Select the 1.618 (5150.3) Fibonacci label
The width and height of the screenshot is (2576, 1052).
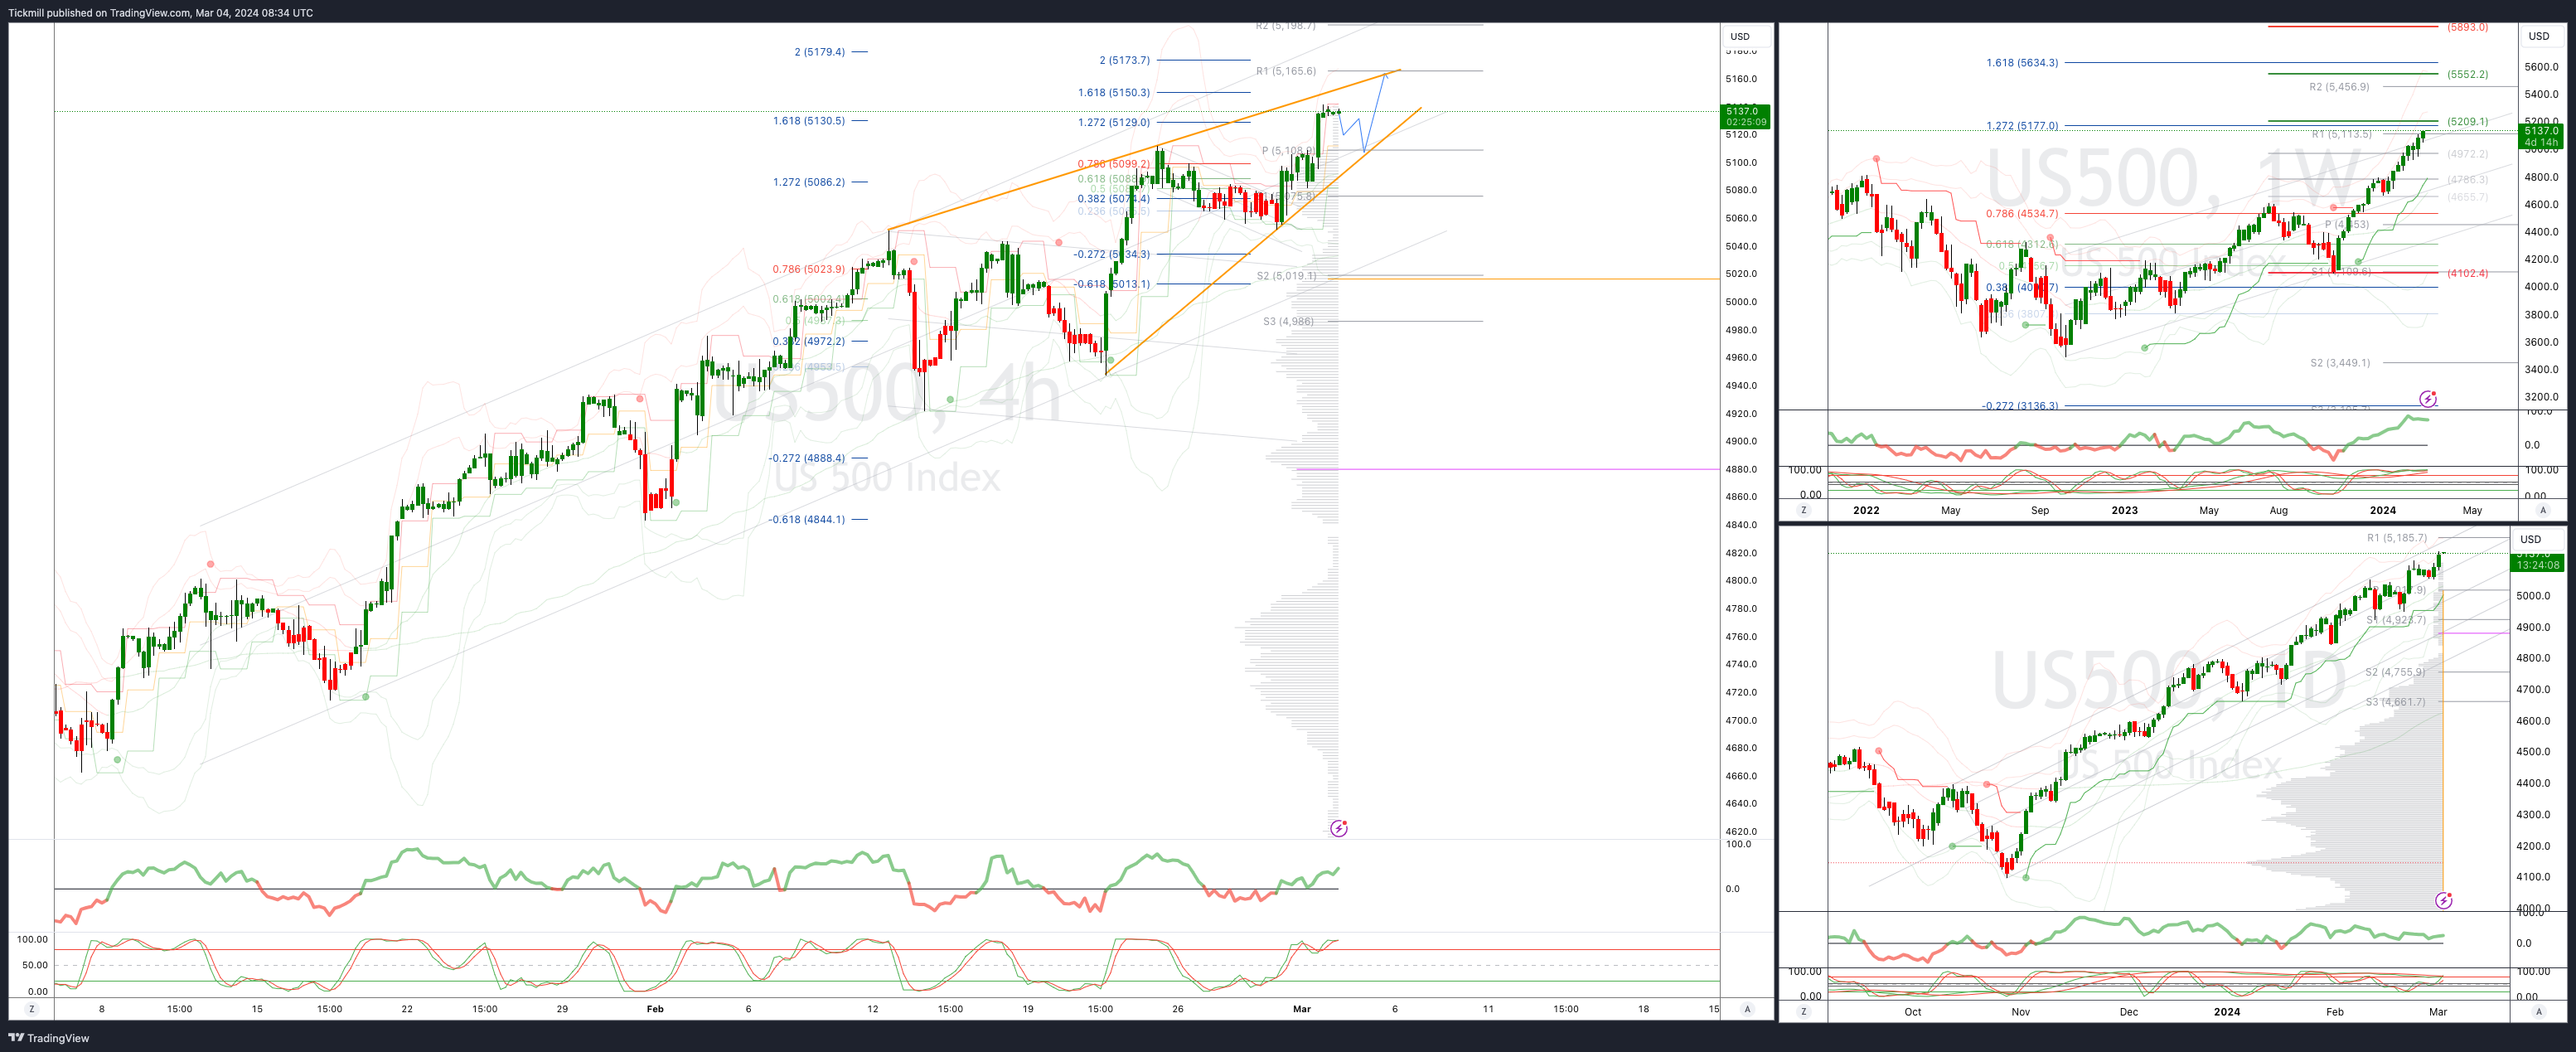1113,92
